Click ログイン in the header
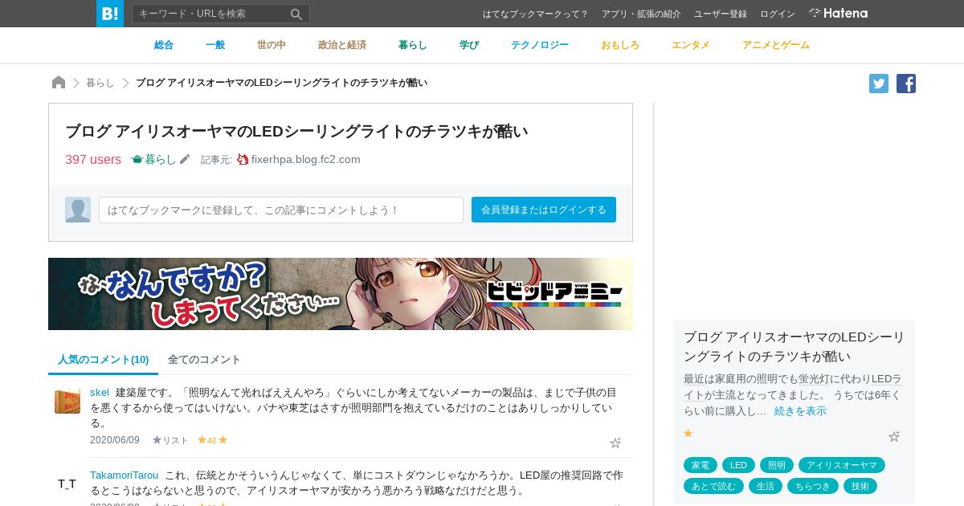This screenshot has height=506, width=964. pos(778,14)
